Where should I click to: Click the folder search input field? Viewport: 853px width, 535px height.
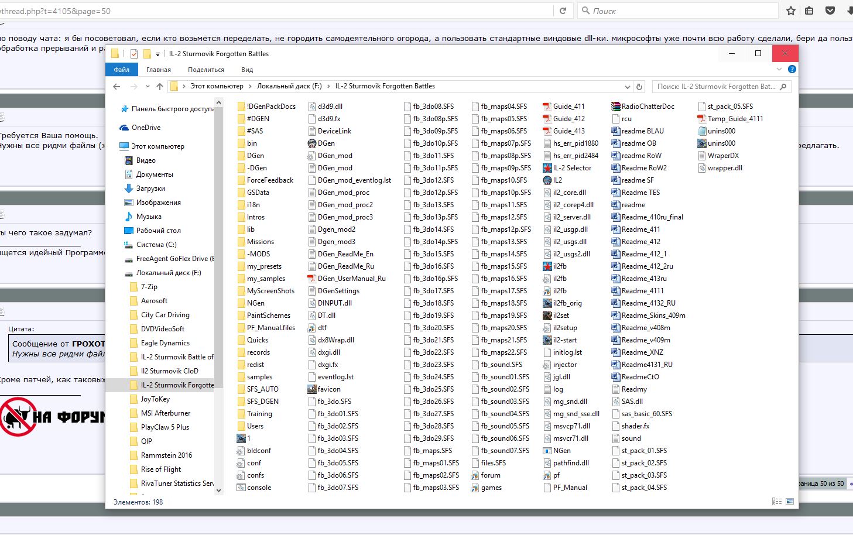point(717,87)
